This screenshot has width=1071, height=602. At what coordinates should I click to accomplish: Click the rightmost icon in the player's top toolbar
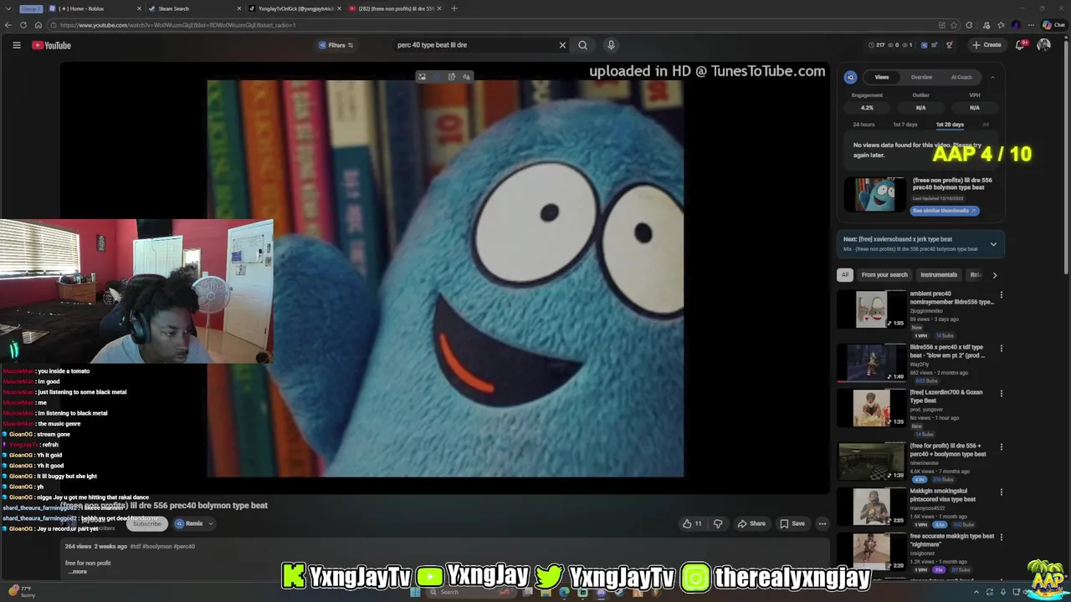[x=467, y=77]
